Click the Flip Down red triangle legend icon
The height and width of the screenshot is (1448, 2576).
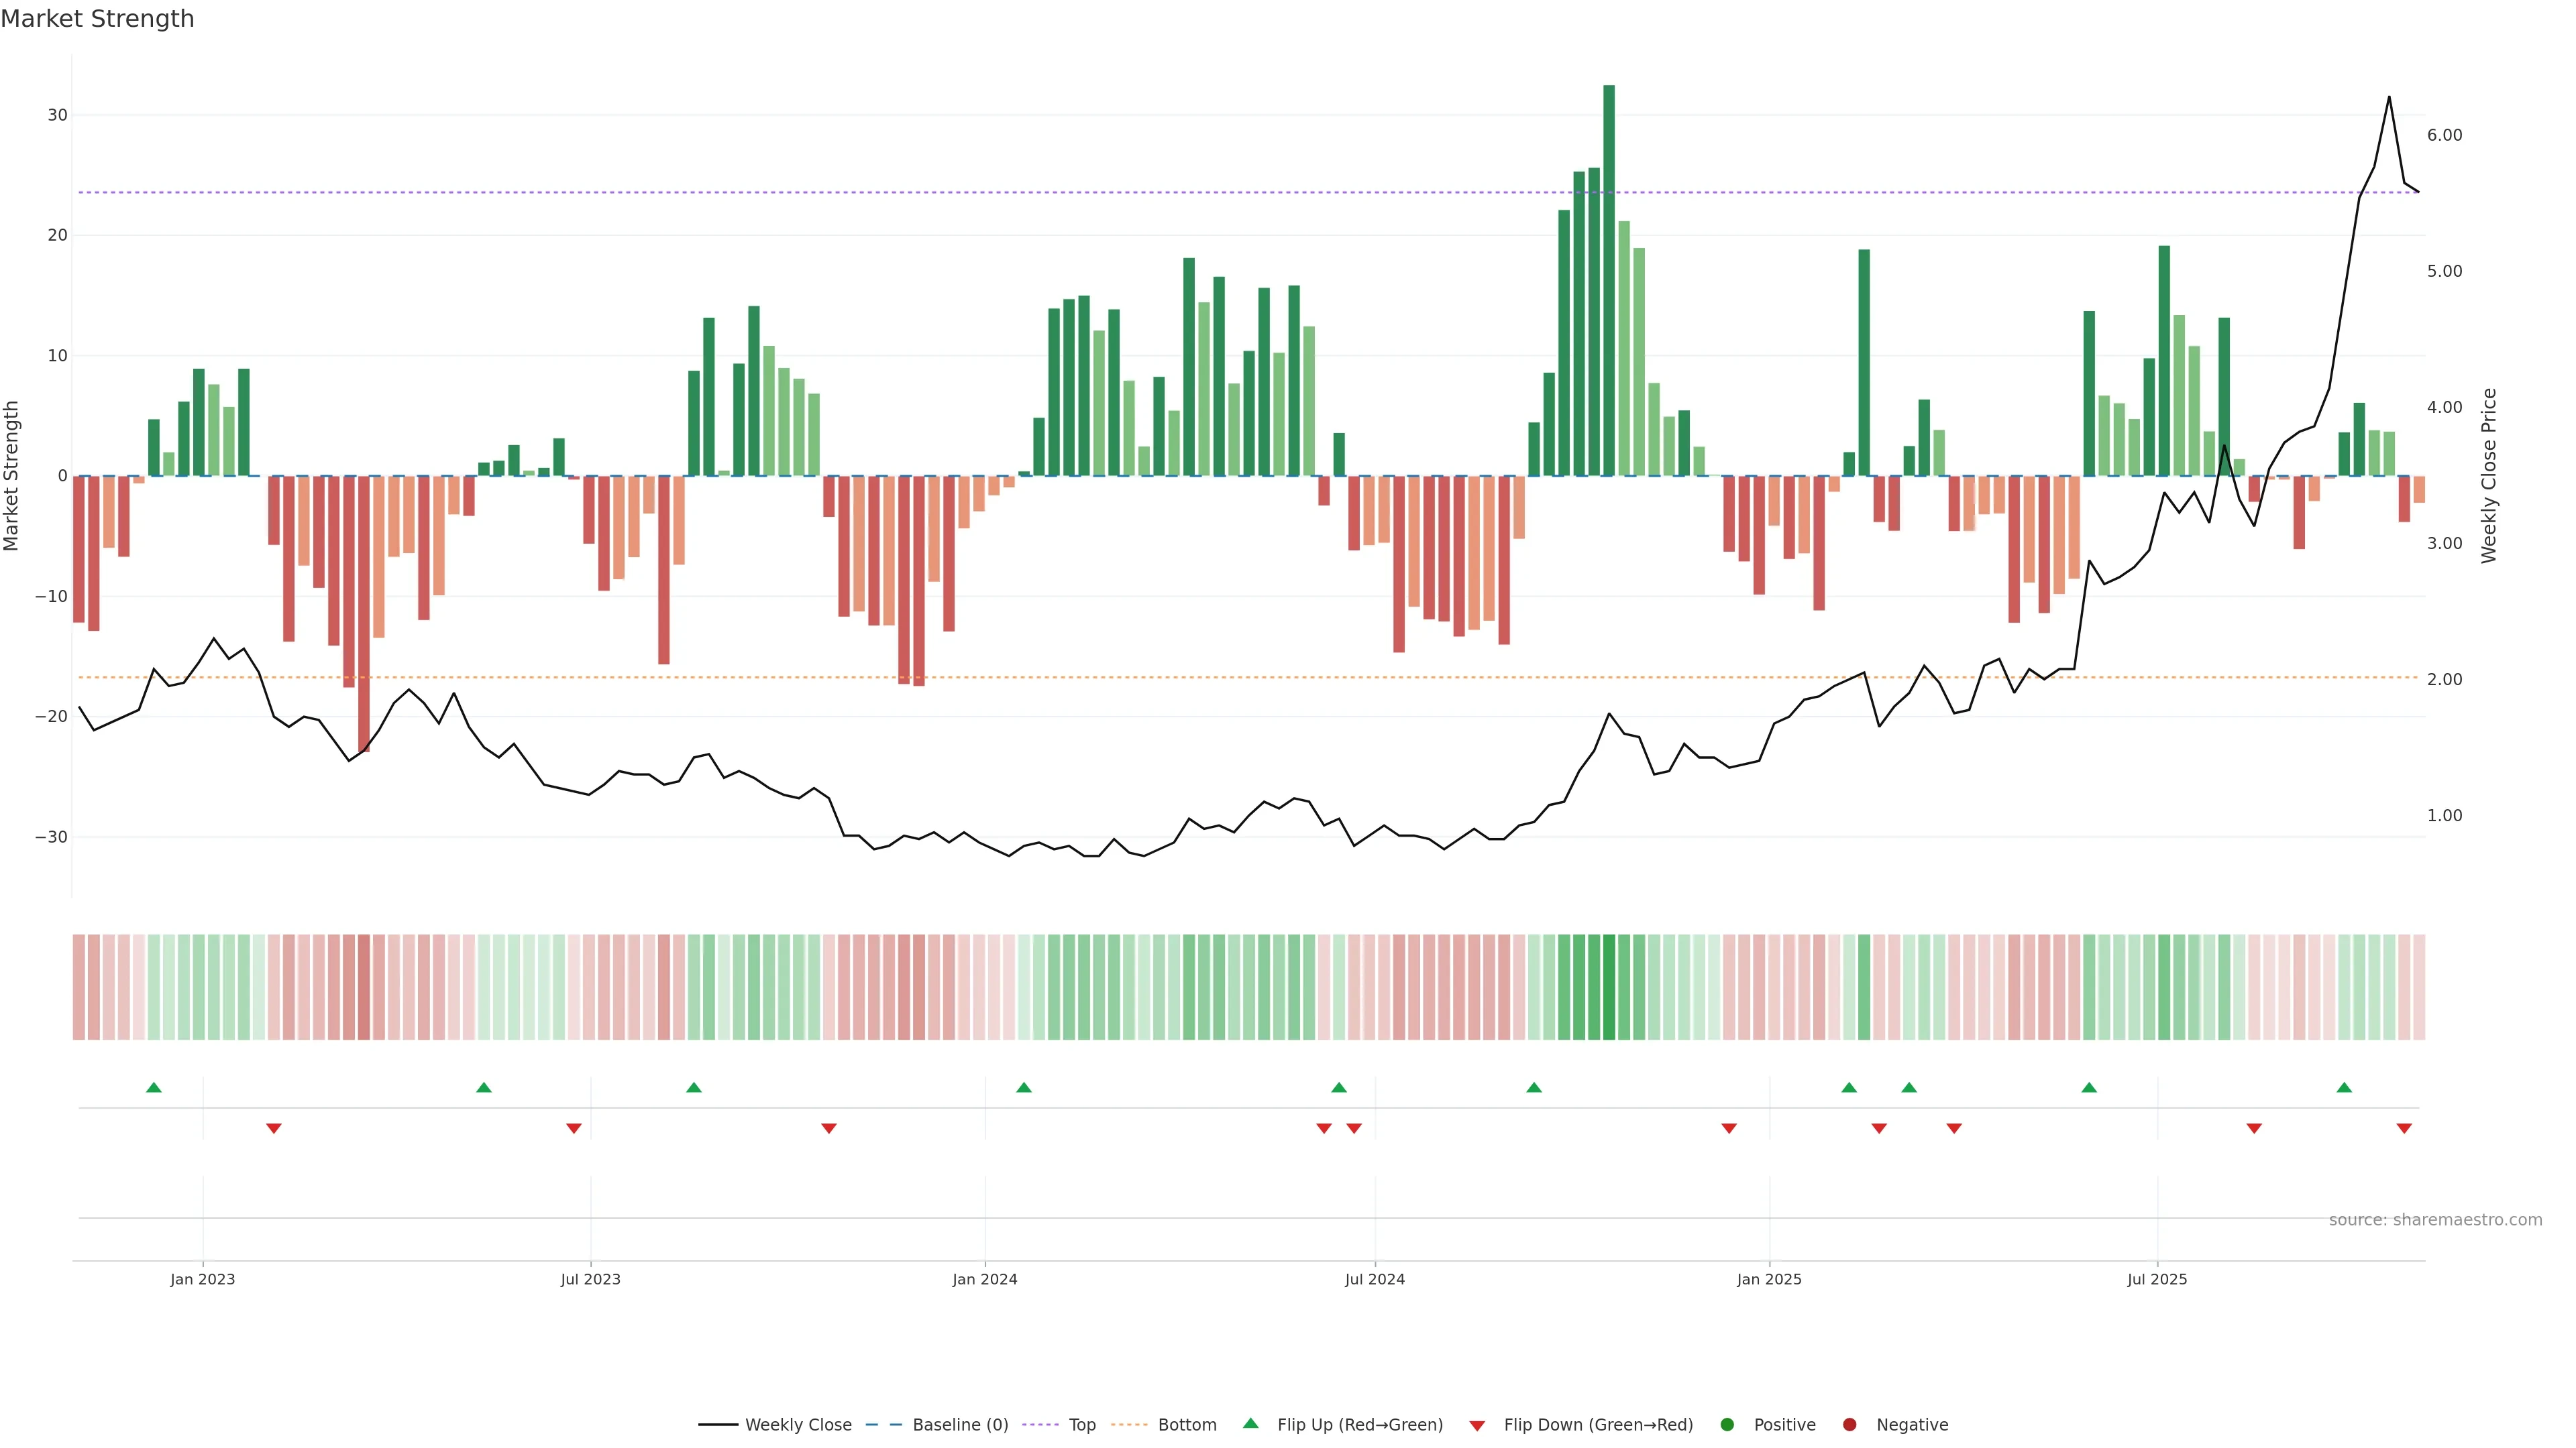pos(1477,1426)
